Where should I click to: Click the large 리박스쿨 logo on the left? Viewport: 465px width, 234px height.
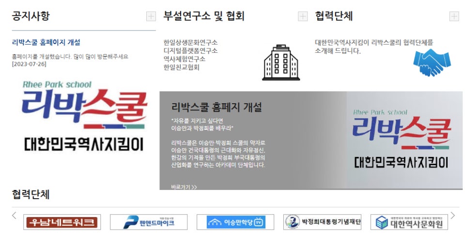pos(84,116)
